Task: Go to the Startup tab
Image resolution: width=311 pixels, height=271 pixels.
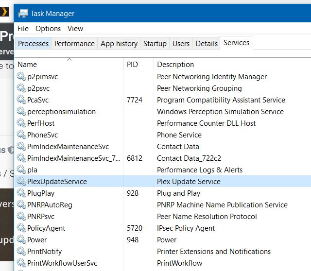Action: [x=155, y=44]
